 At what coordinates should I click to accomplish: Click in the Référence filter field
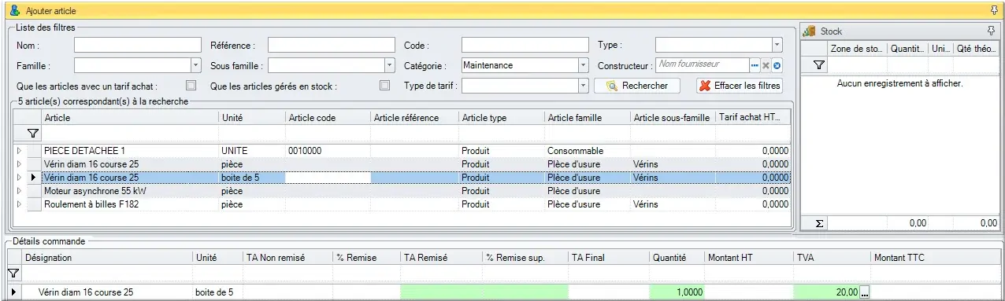(x=331, y=45)
